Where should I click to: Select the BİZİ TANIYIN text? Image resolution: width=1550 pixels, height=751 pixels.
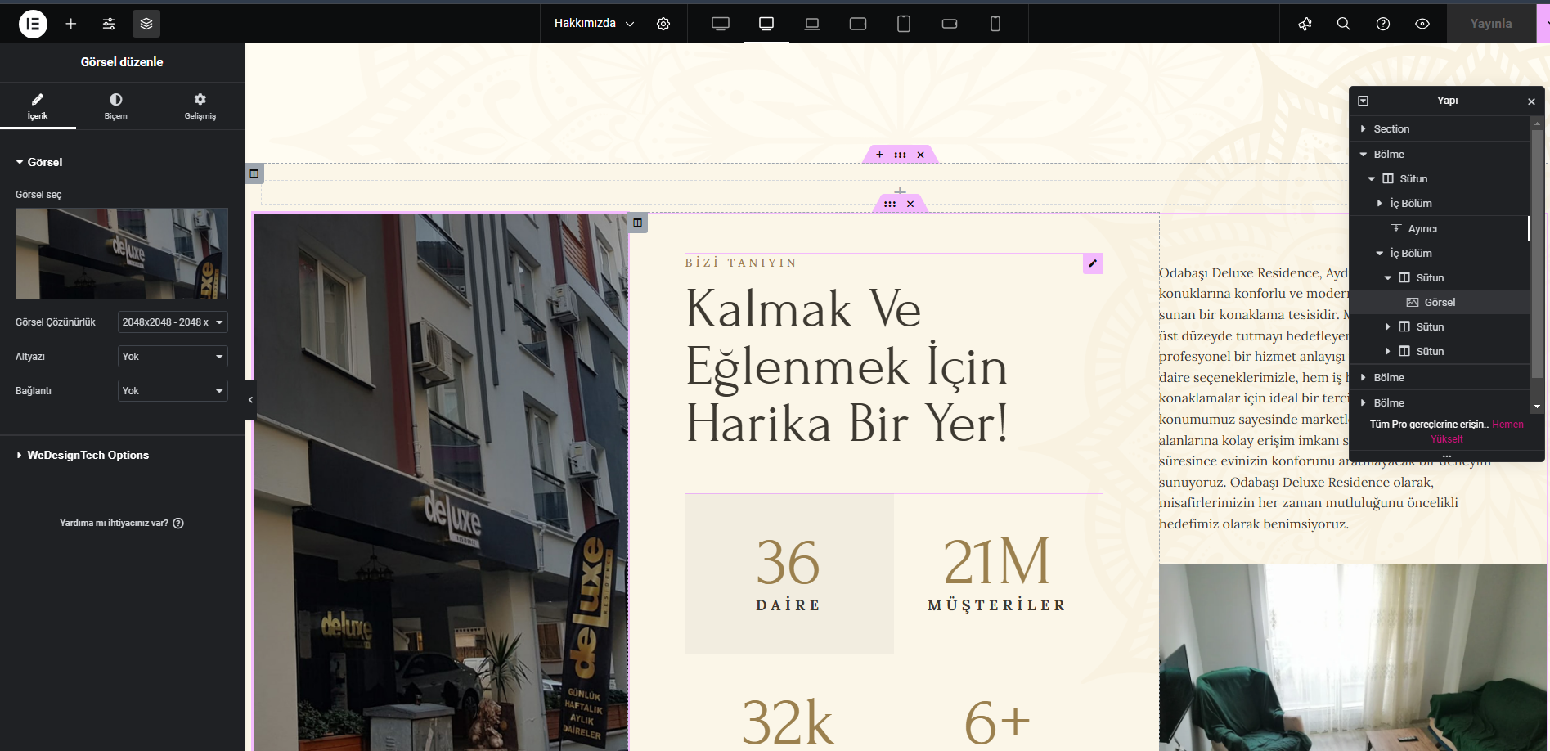click(x=741, y=263)
